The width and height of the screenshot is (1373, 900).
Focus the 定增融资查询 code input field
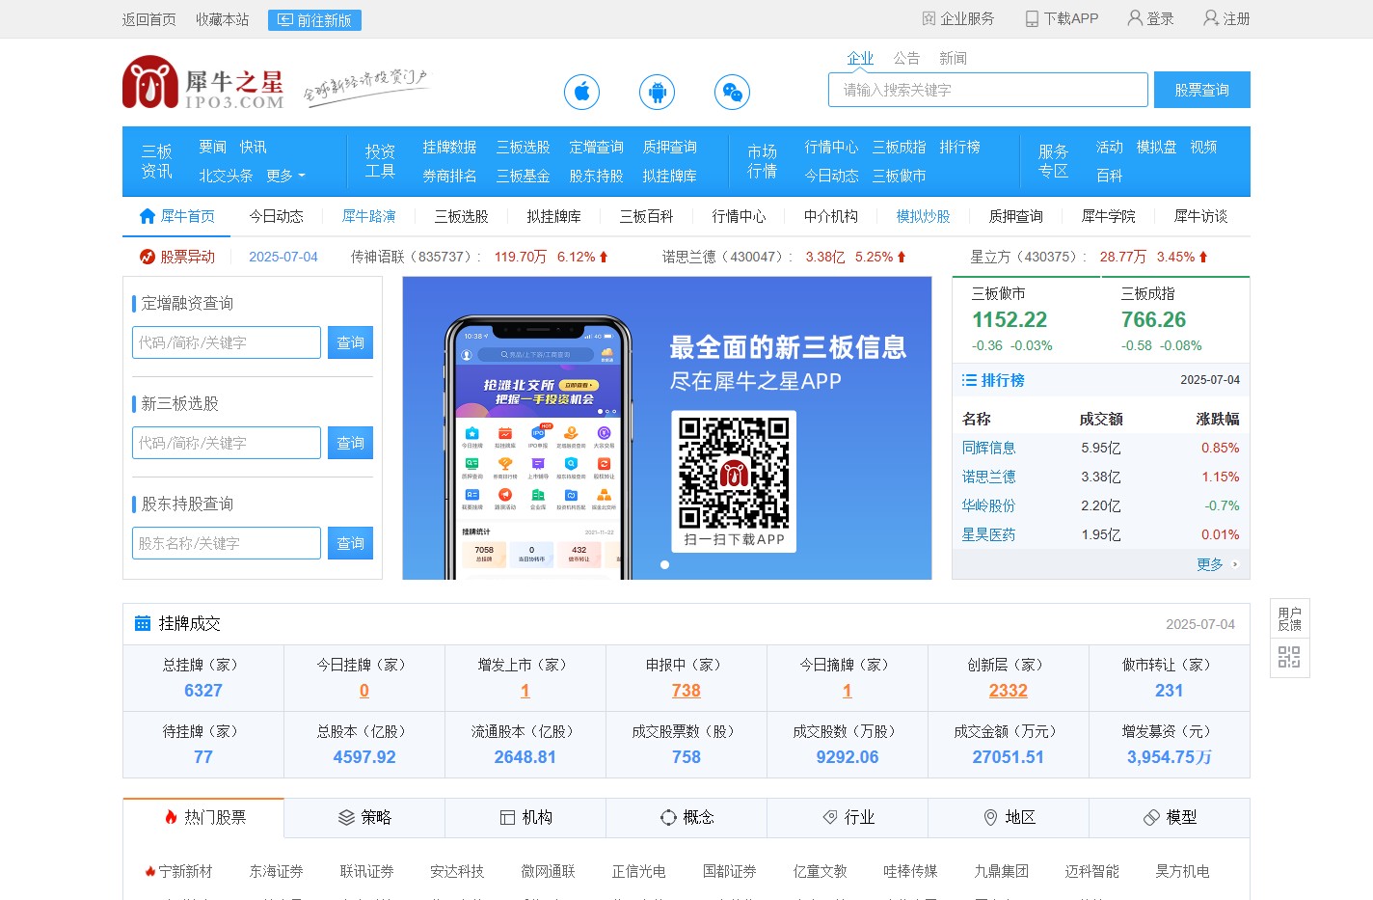click(x=227, y=342)
